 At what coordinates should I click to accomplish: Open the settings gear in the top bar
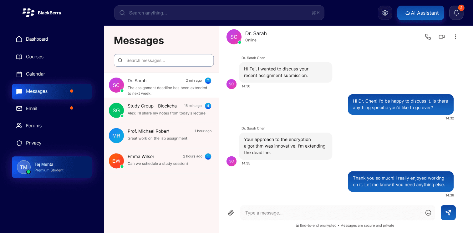pyautogui.click(x=385, y=13)
